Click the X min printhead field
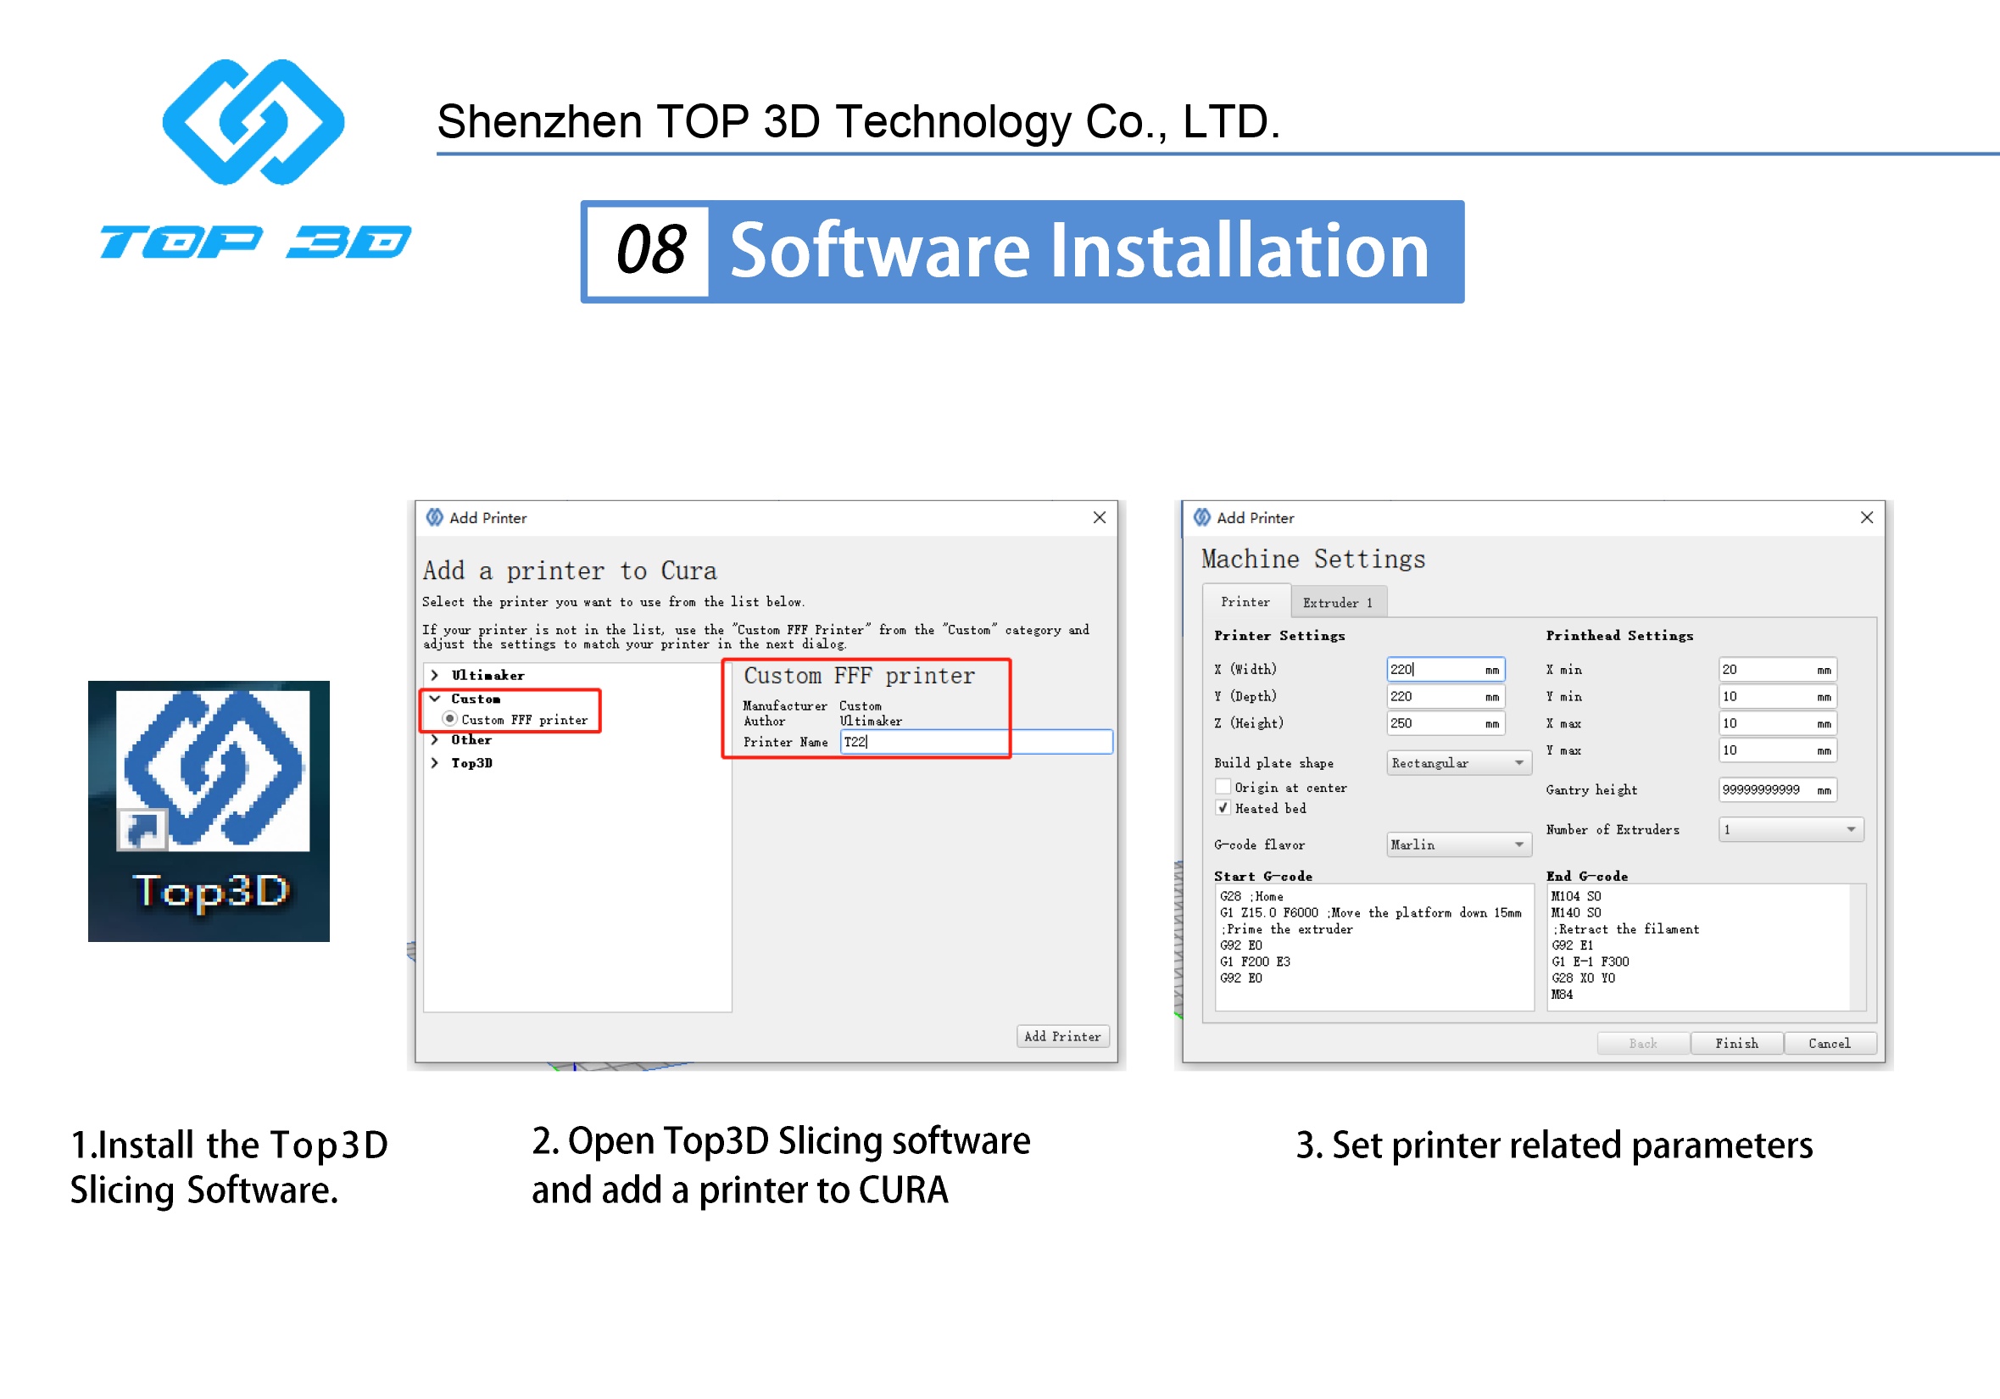The height and width of the screenshot is (1399, 2000). tap(1778, 670)
